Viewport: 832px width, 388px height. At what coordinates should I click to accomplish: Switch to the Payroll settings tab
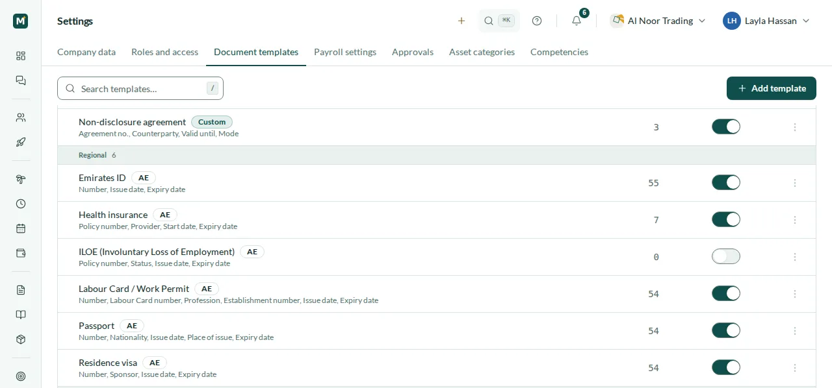tap(345, 52)
